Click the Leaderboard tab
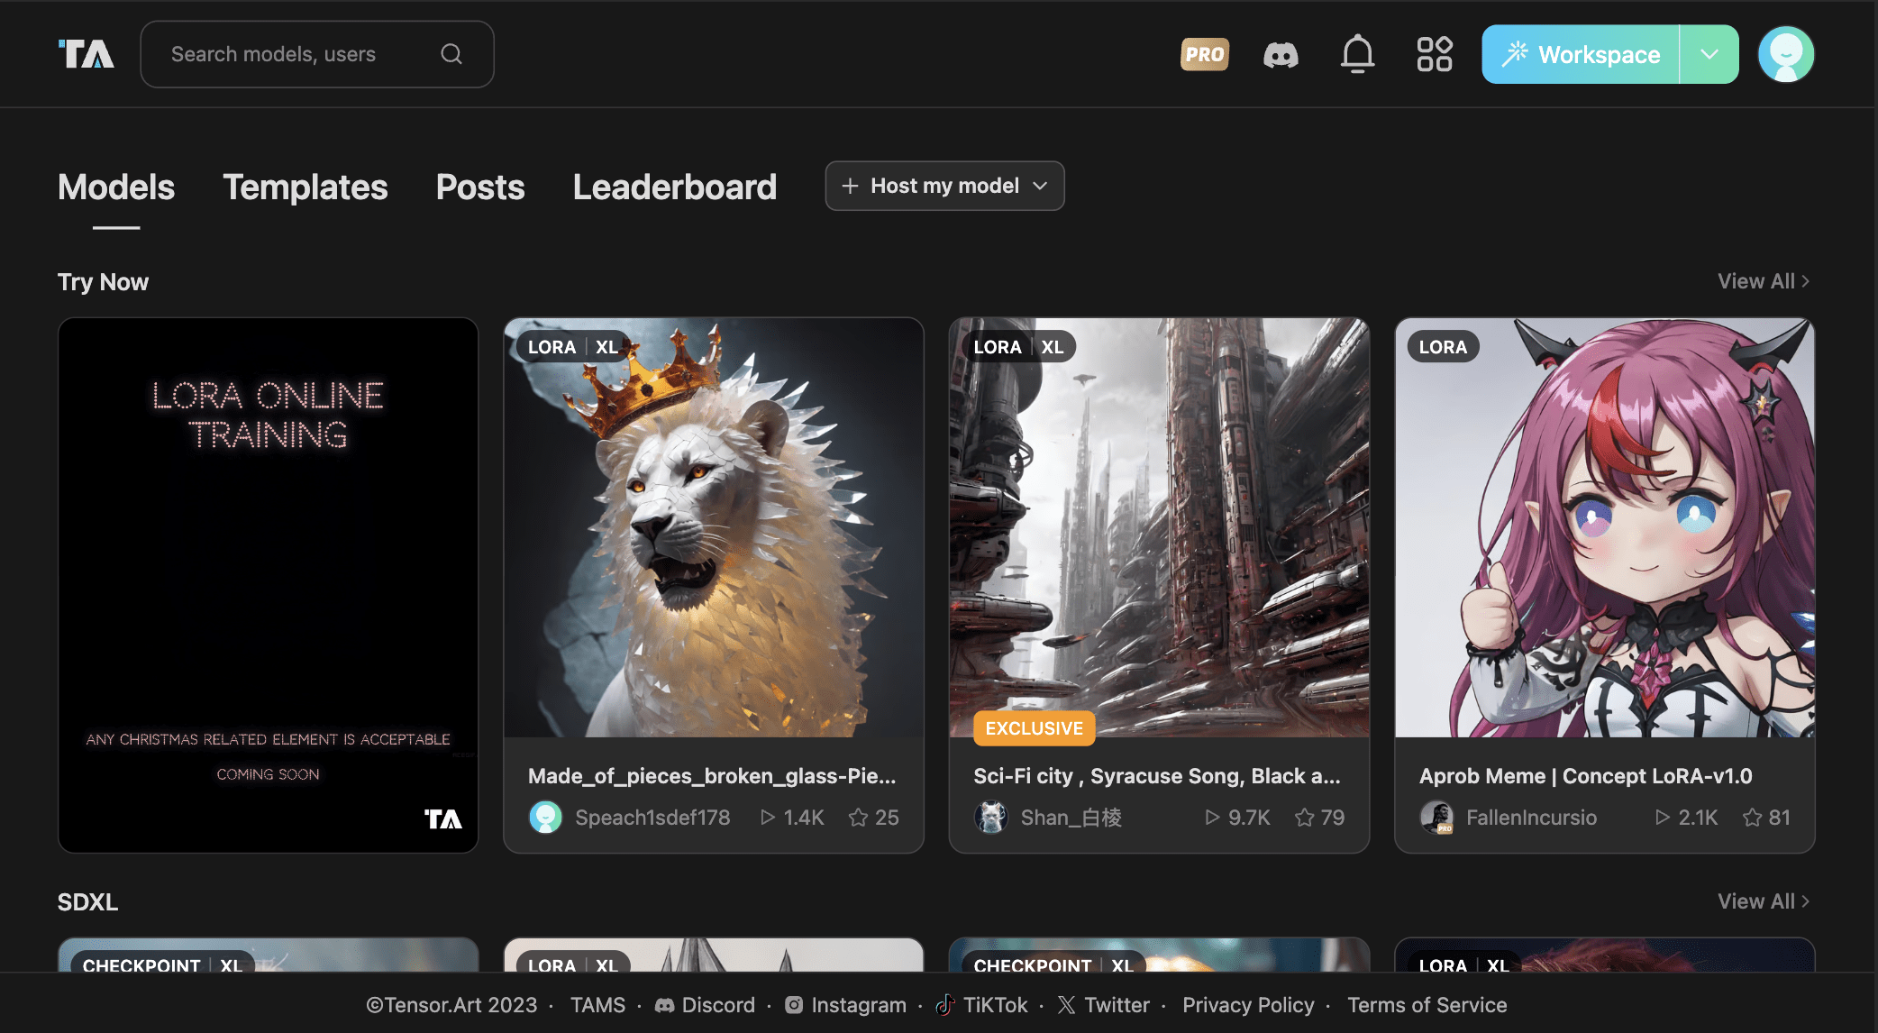Viewport: 1878px width, 1033px height. (x=674, y=186)
